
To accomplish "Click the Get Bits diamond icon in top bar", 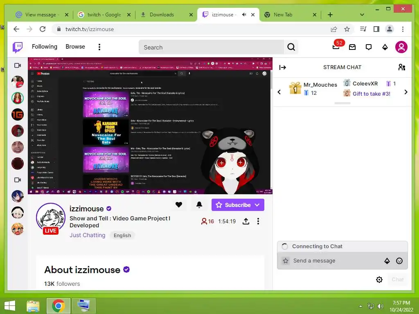I will coord(385,47).
